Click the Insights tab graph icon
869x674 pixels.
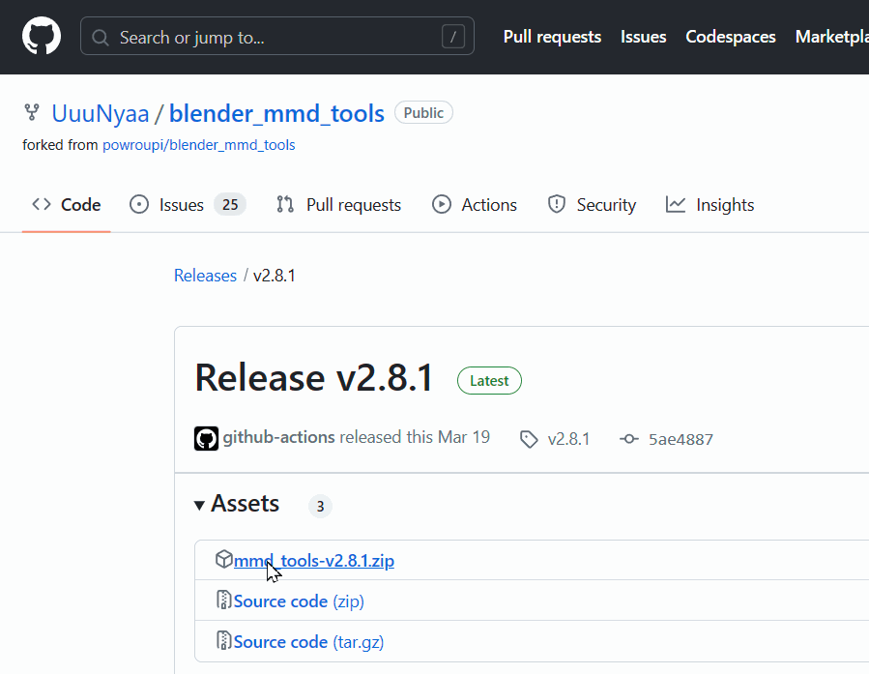tap(676, 205)
